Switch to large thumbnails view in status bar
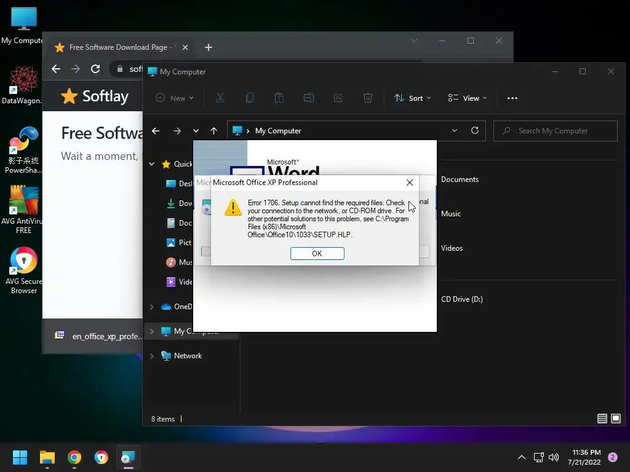 (615, 419)
